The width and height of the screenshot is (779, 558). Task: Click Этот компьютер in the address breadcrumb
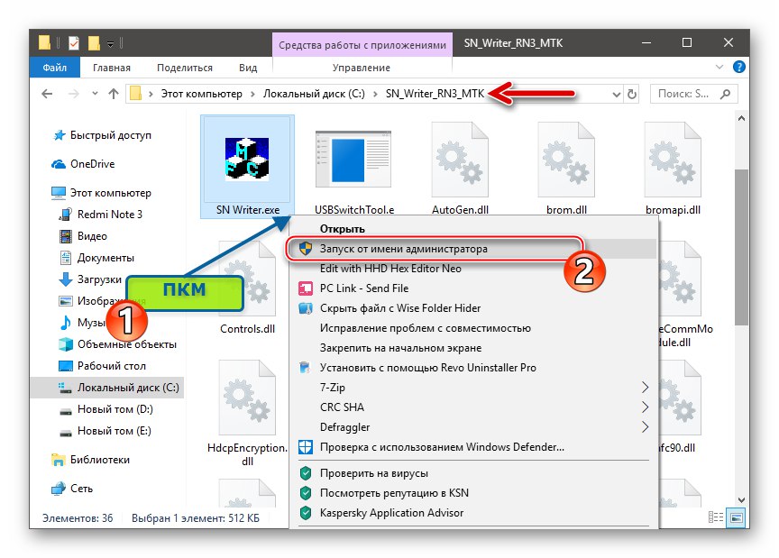tap(201, 94)
